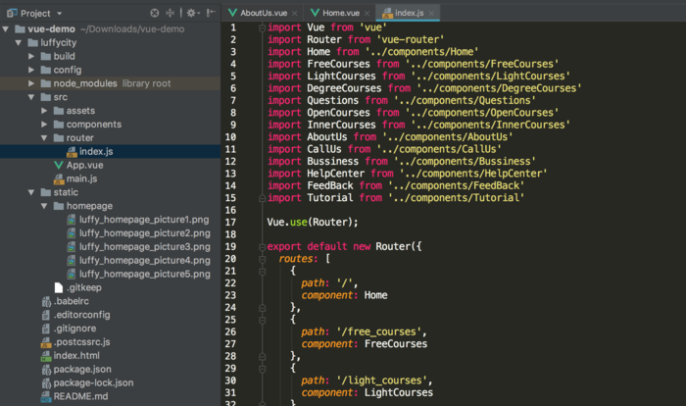Fold the first route object at line 21
This screenshot has height=406, width=686.
click(262, 272)
